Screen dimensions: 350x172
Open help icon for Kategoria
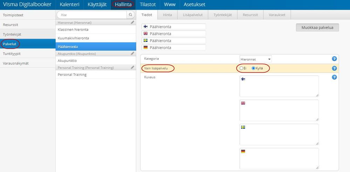(334, 59)
